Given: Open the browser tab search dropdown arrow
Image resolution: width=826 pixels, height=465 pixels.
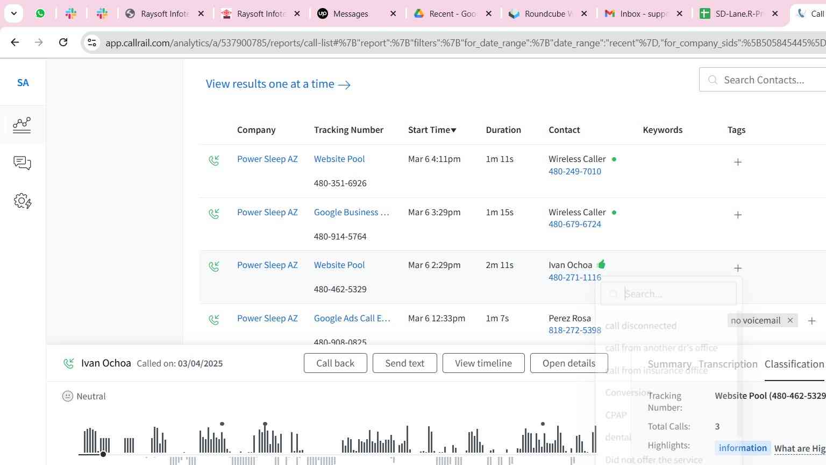Looking at the screenshot, I should tap(13, 13).
